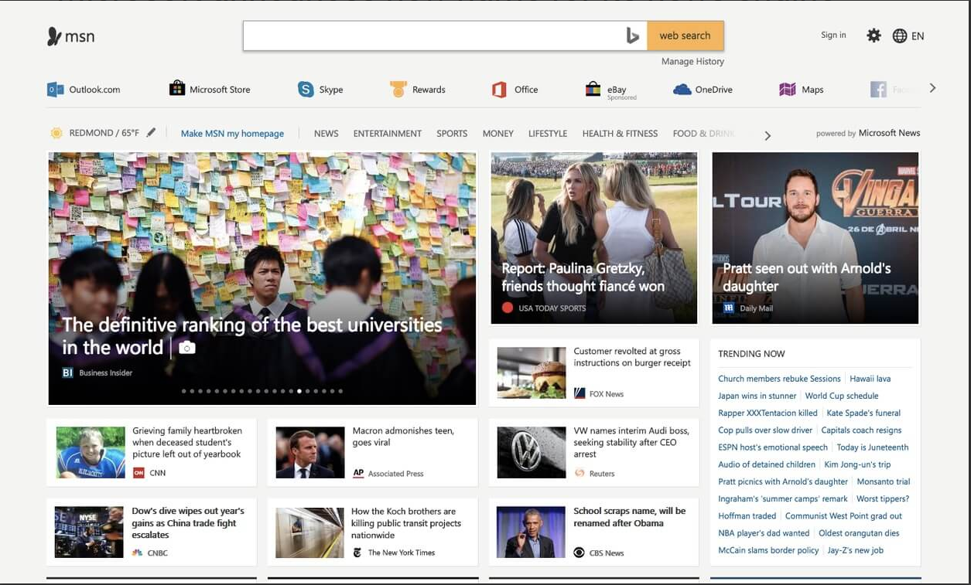Launch Skype
Screen dimensions: 971x585
[x=321, y=89]
